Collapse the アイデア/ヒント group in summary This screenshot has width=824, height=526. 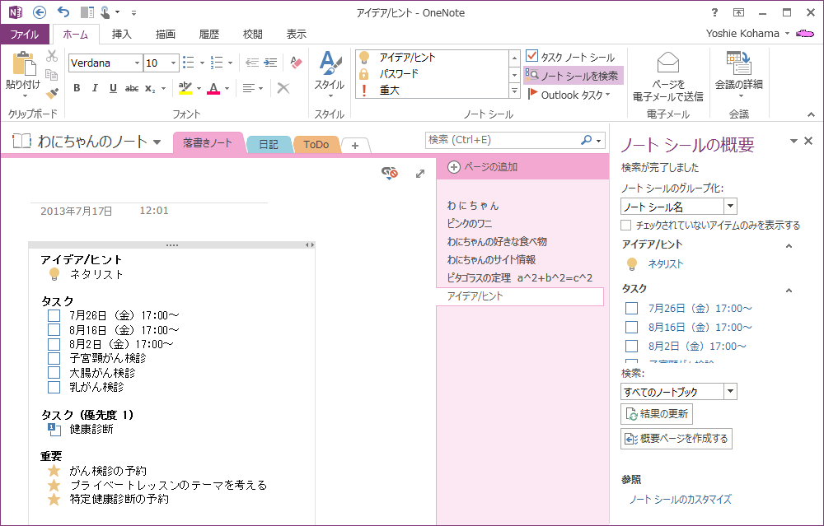pyautogui.click(x=789, y=245)
